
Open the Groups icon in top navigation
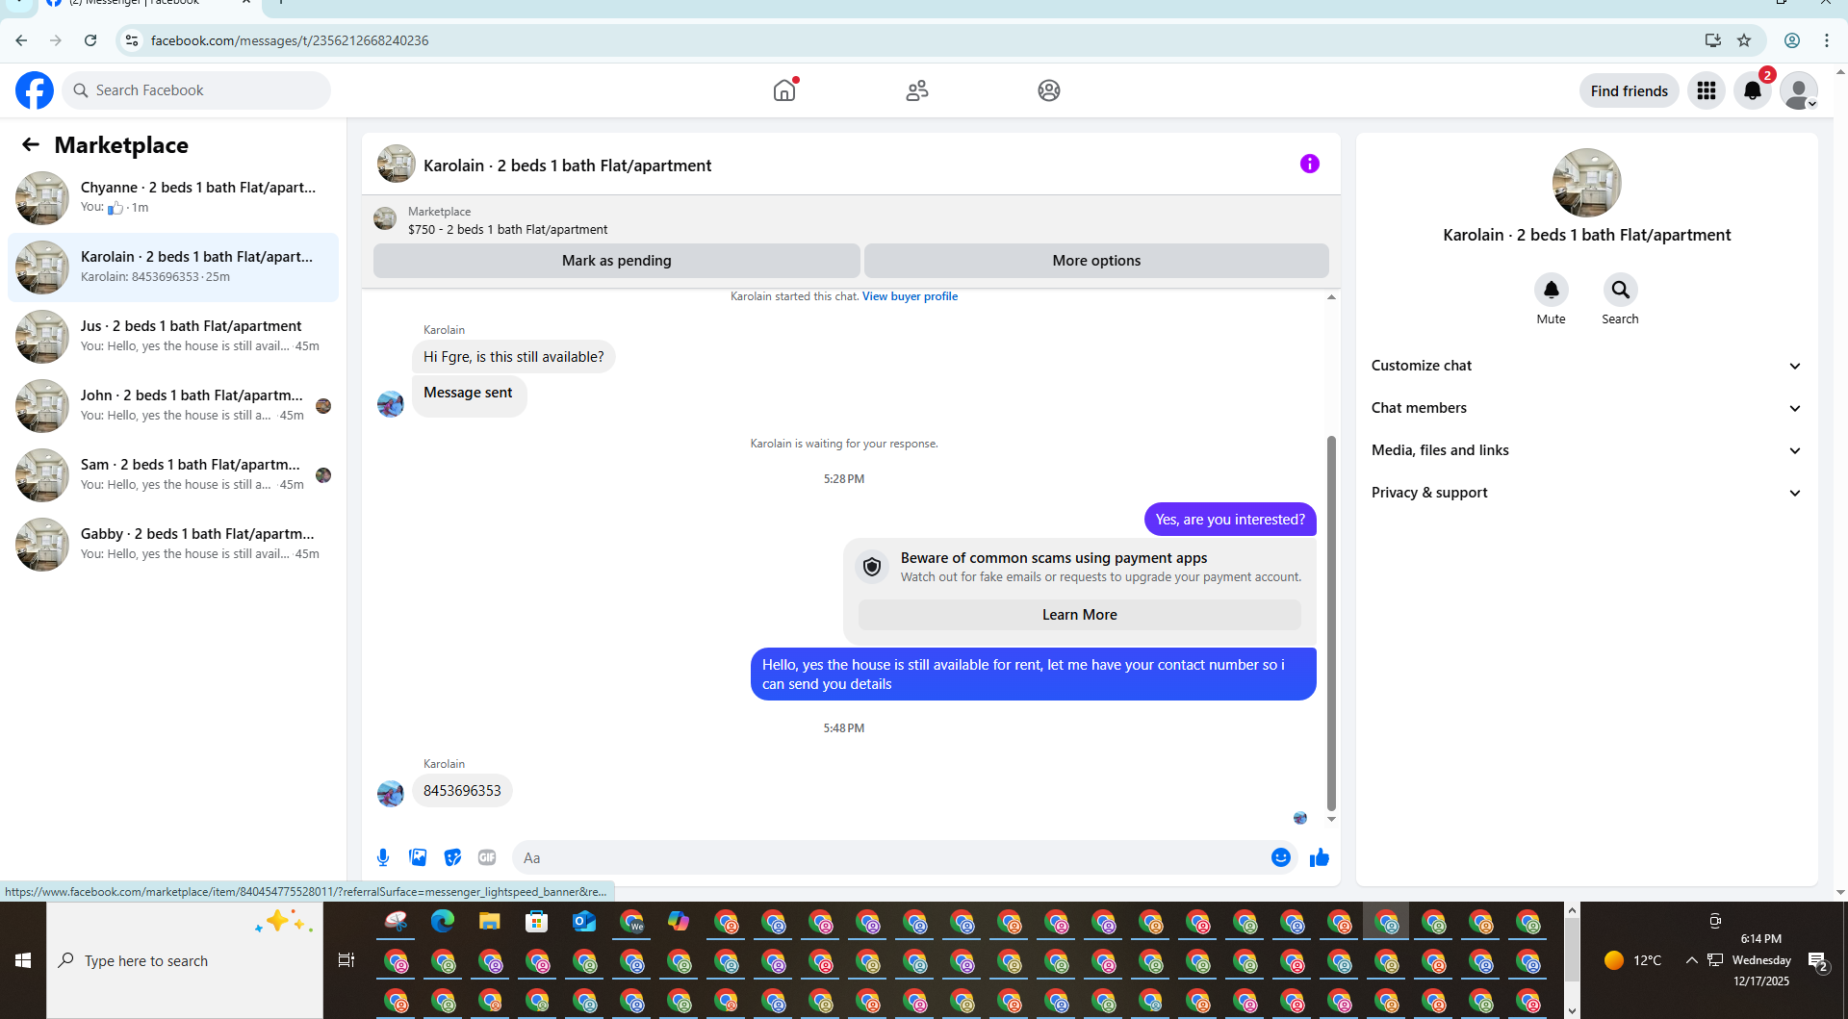1049,90
